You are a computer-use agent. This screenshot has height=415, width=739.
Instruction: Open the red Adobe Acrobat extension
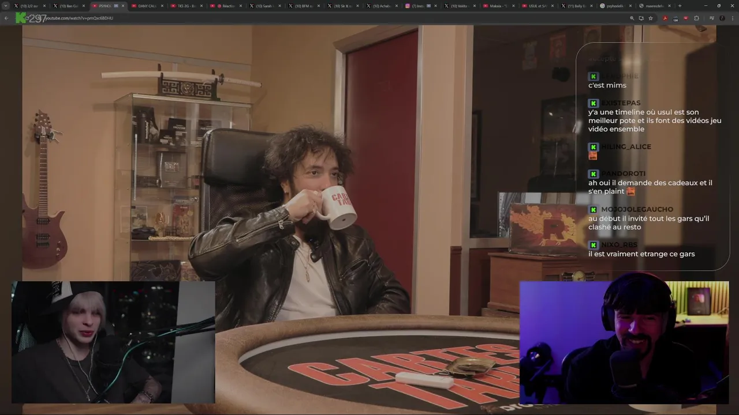665,18
